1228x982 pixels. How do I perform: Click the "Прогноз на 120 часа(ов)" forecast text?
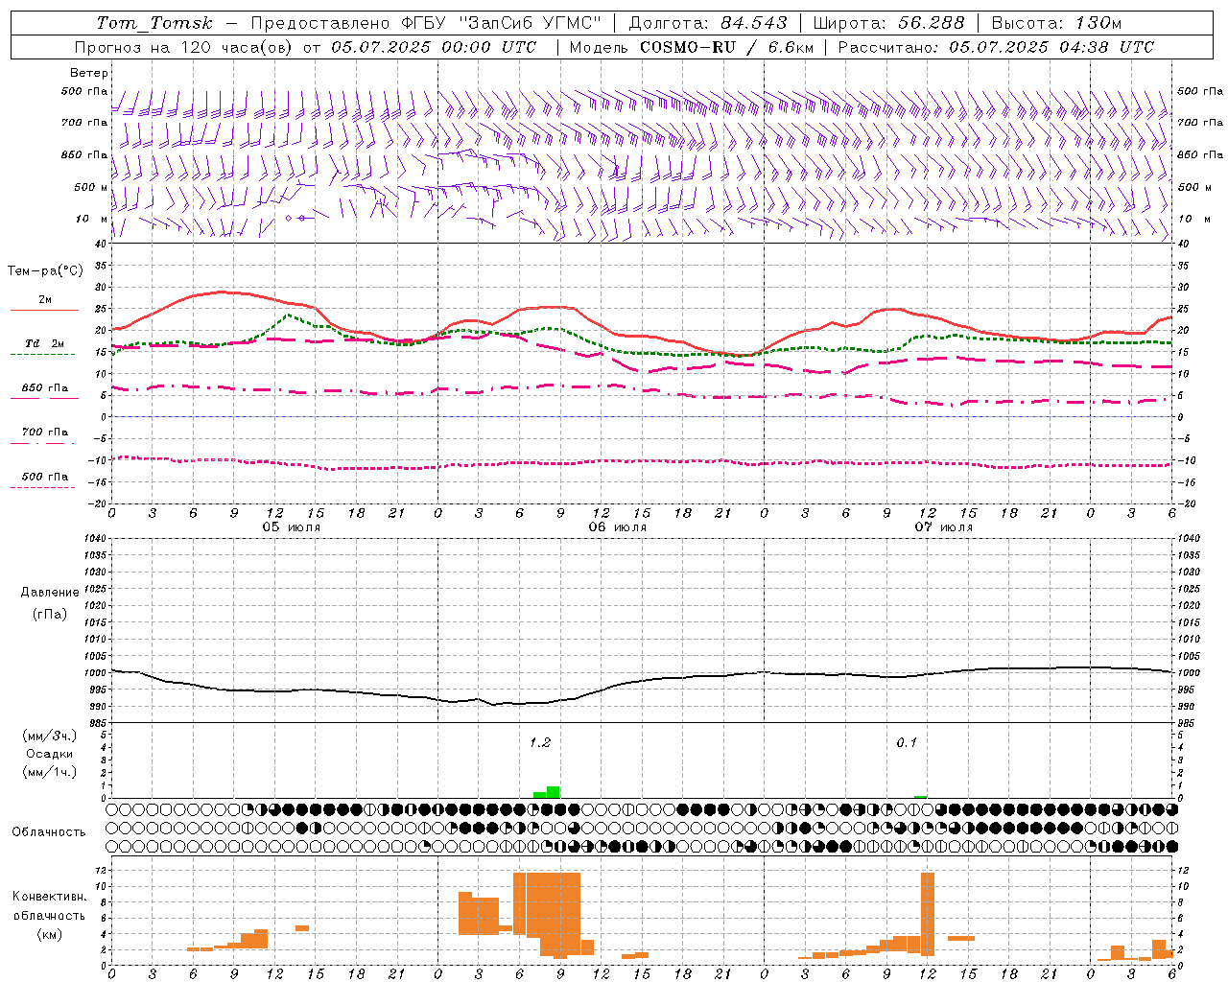[184, 47]
